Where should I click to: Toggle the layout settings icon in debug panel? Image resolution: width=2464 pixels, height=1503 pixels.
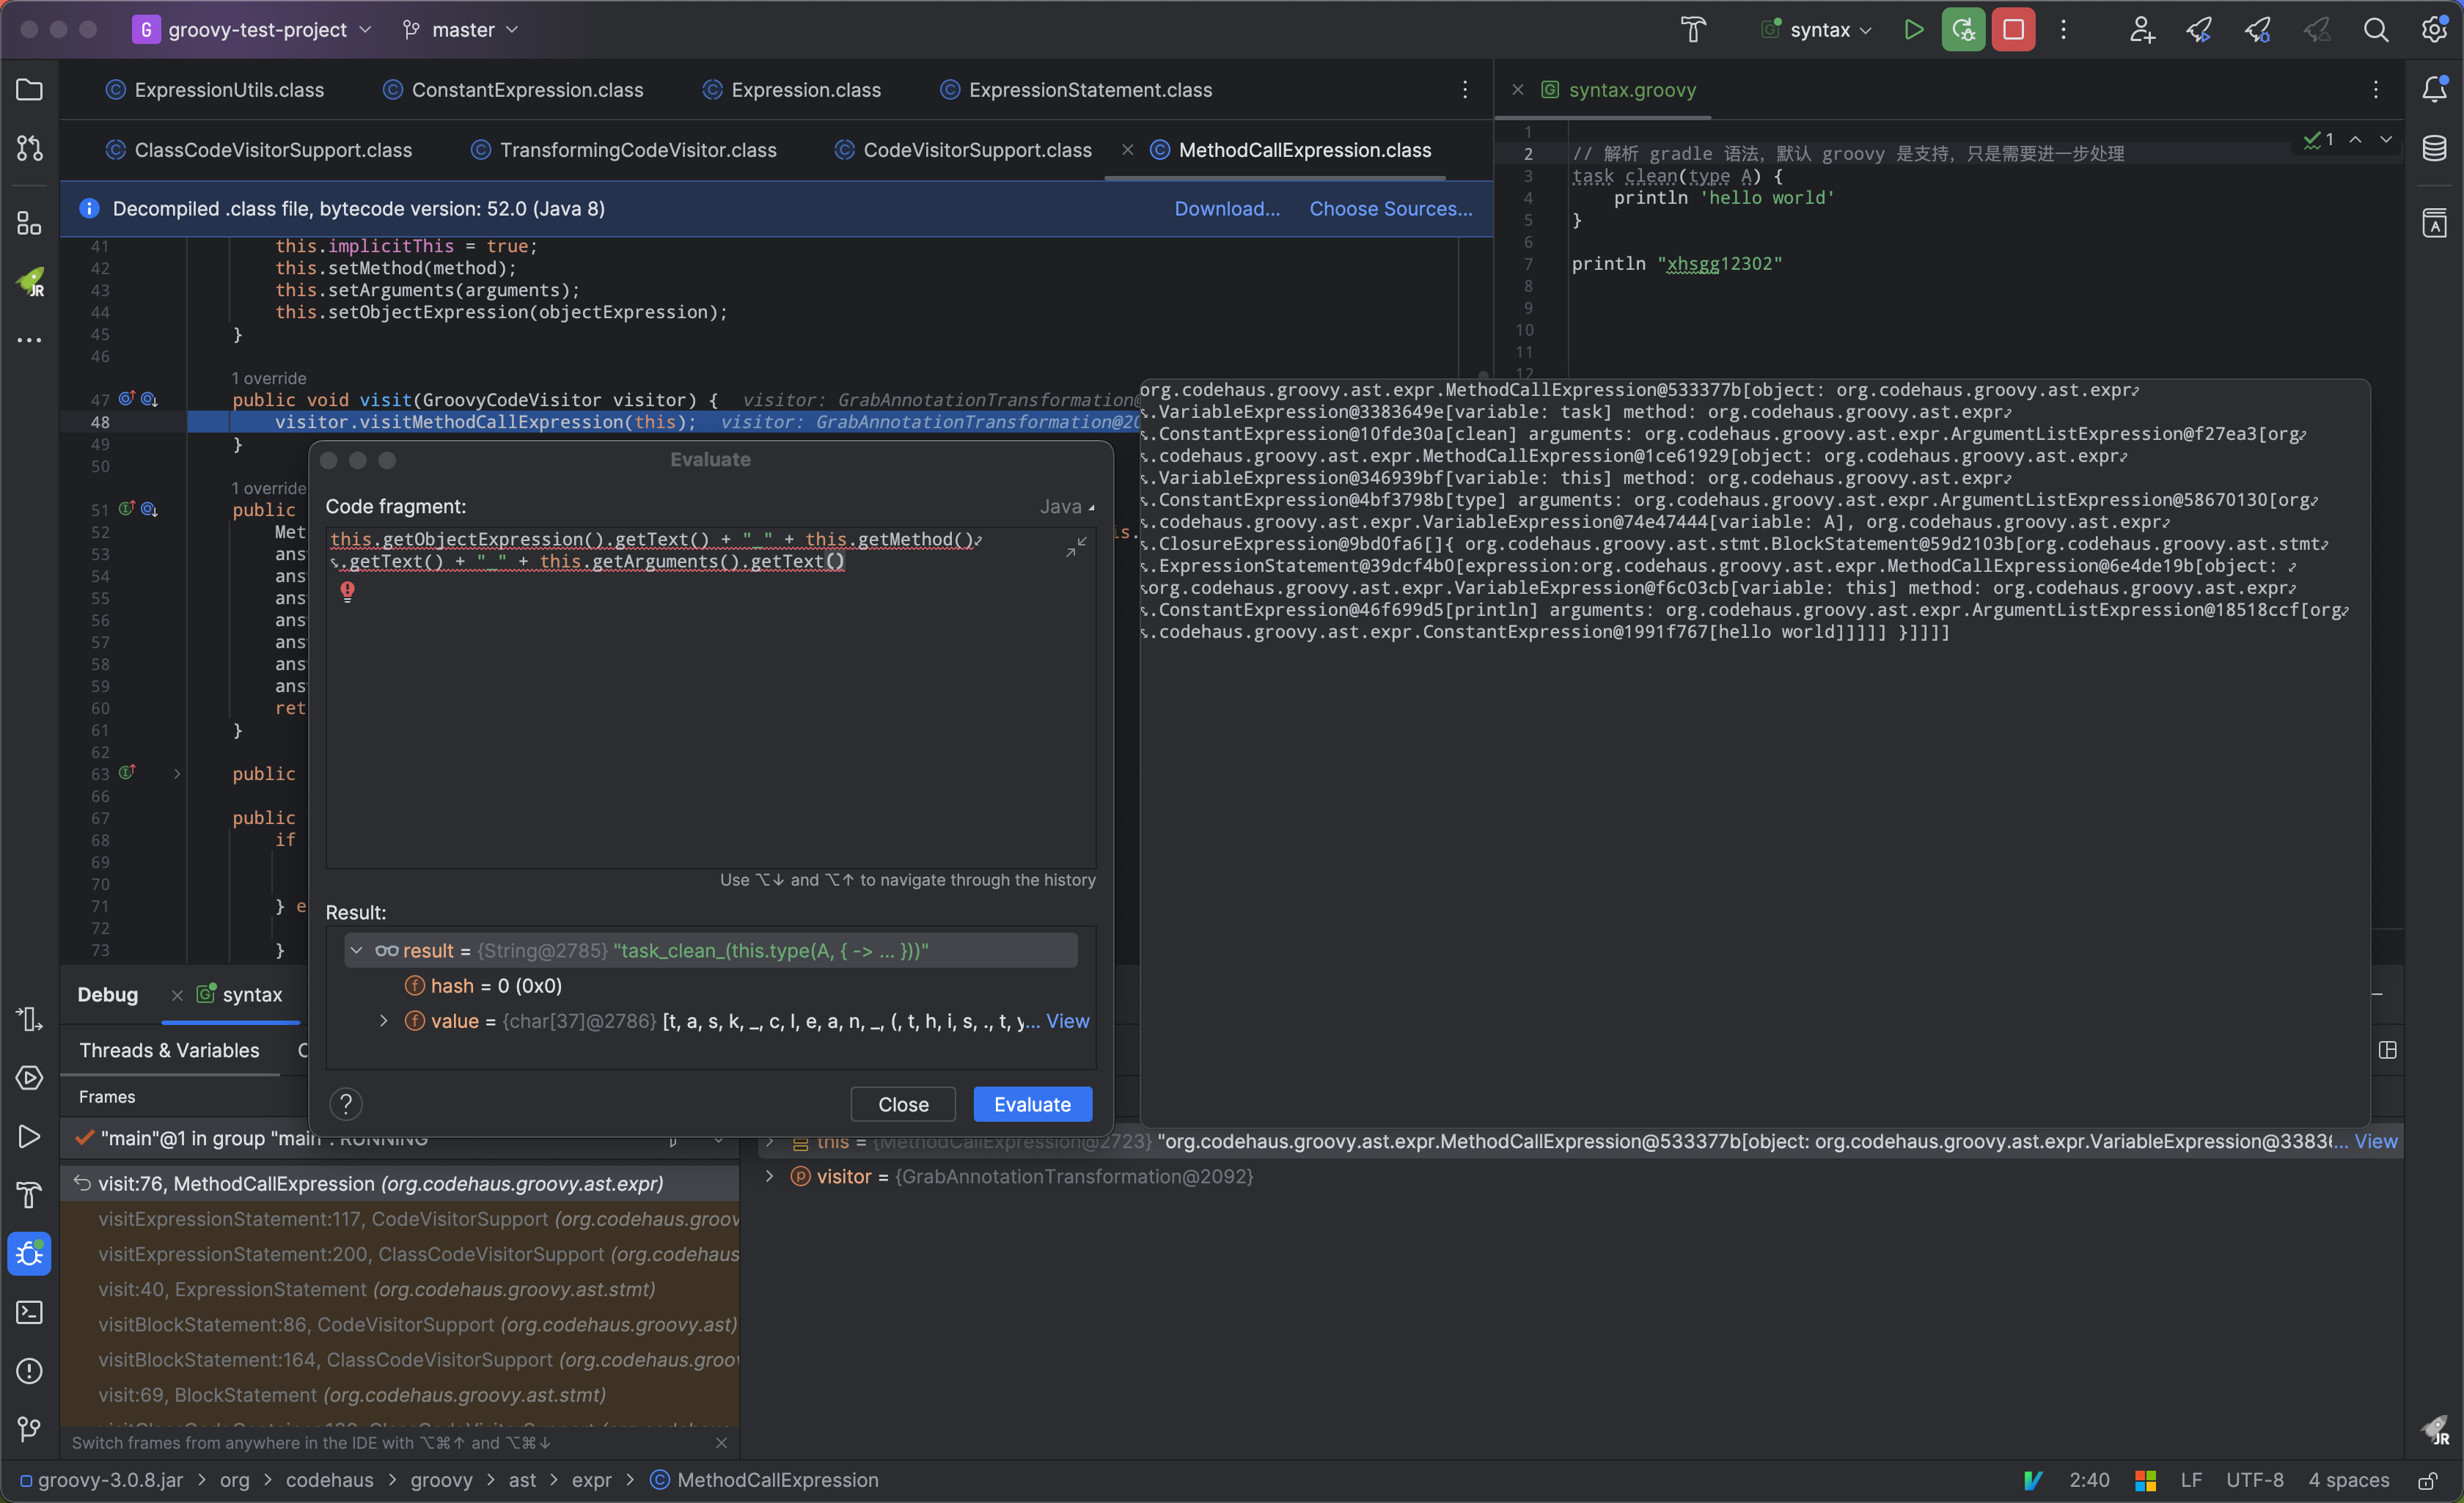pyautogui.click(x=2387, y=1050)
